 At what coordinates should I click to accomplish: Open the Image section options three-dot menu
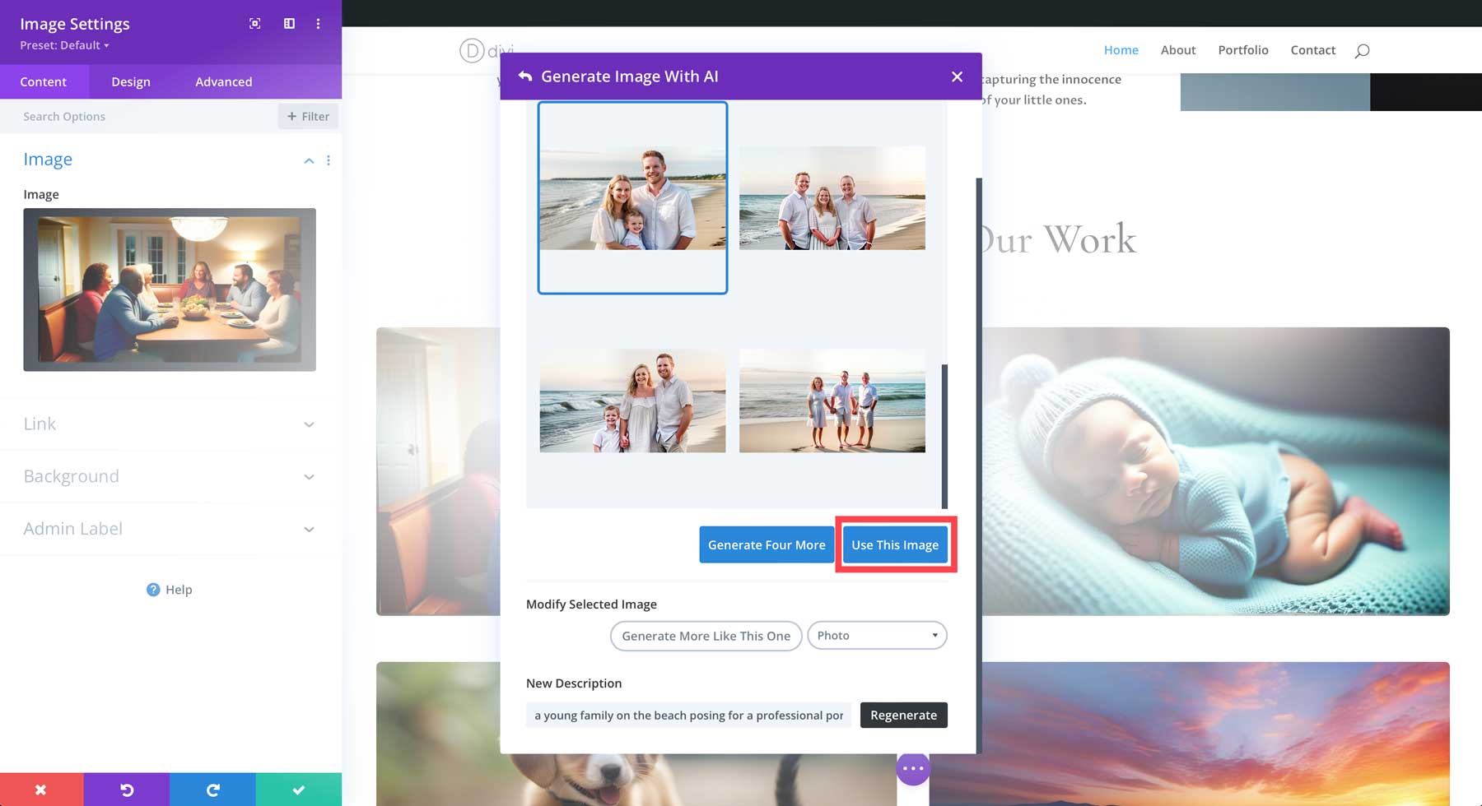tap(329, 160)
